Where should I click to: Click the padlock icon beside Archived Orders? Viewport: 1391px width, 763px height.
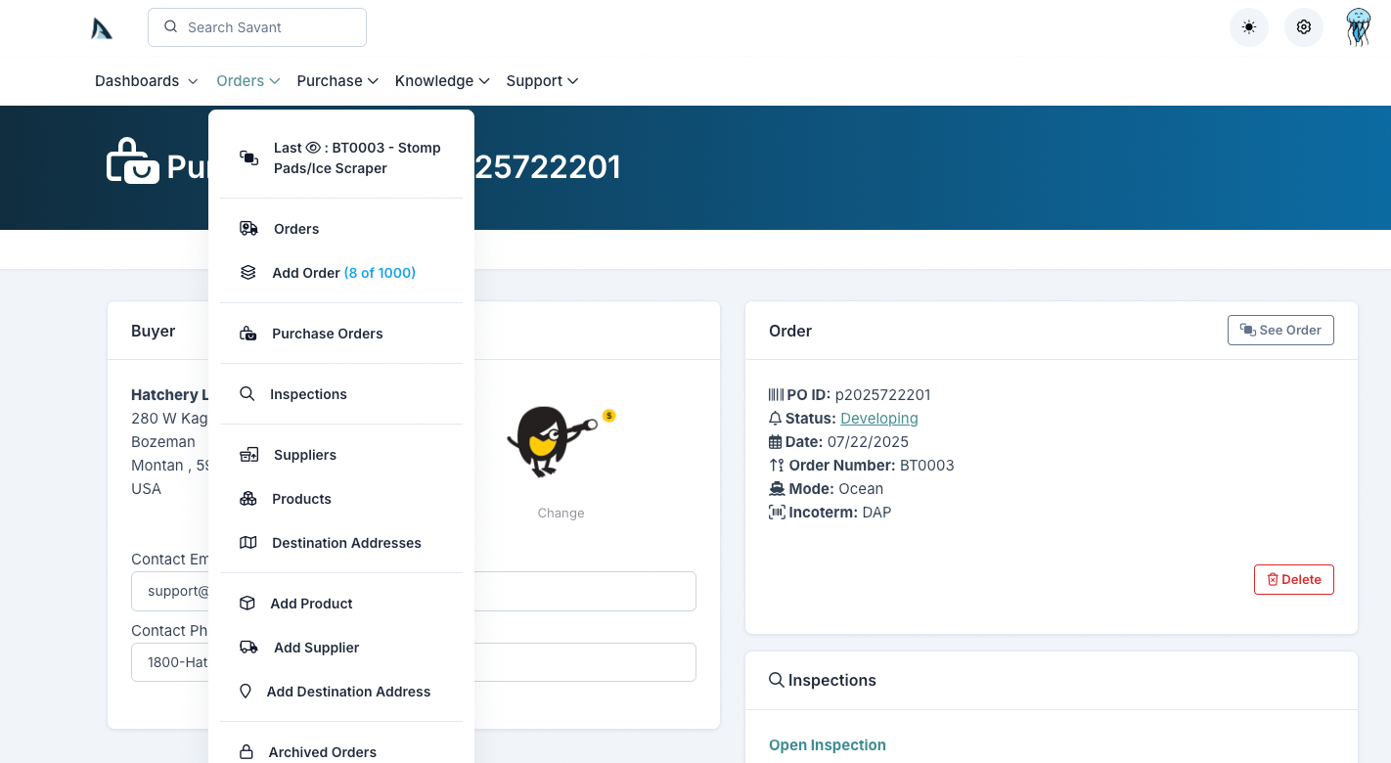tap(247, 750)
